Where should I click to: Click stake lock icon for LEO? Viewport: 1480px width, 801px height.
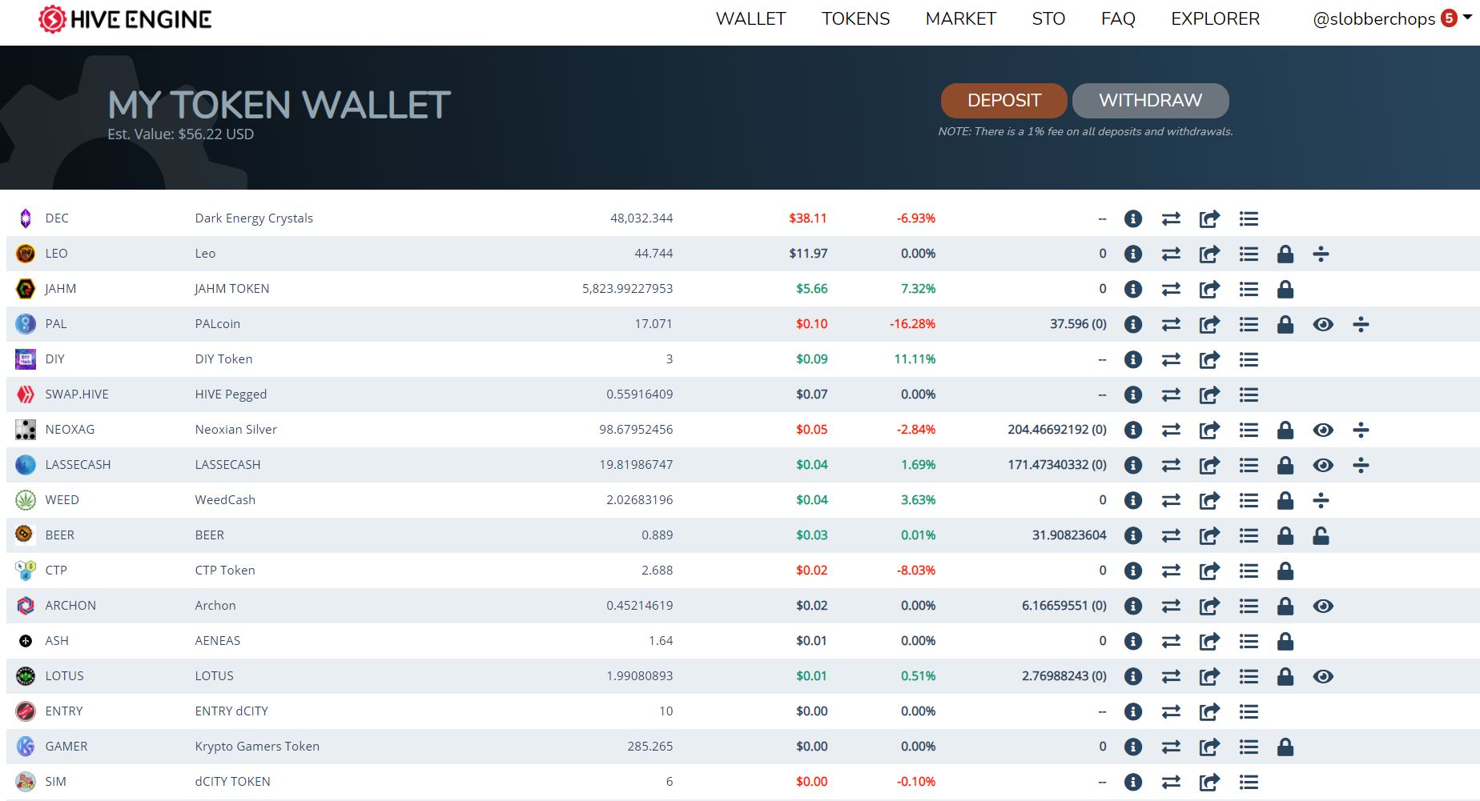click(1285, 254)
